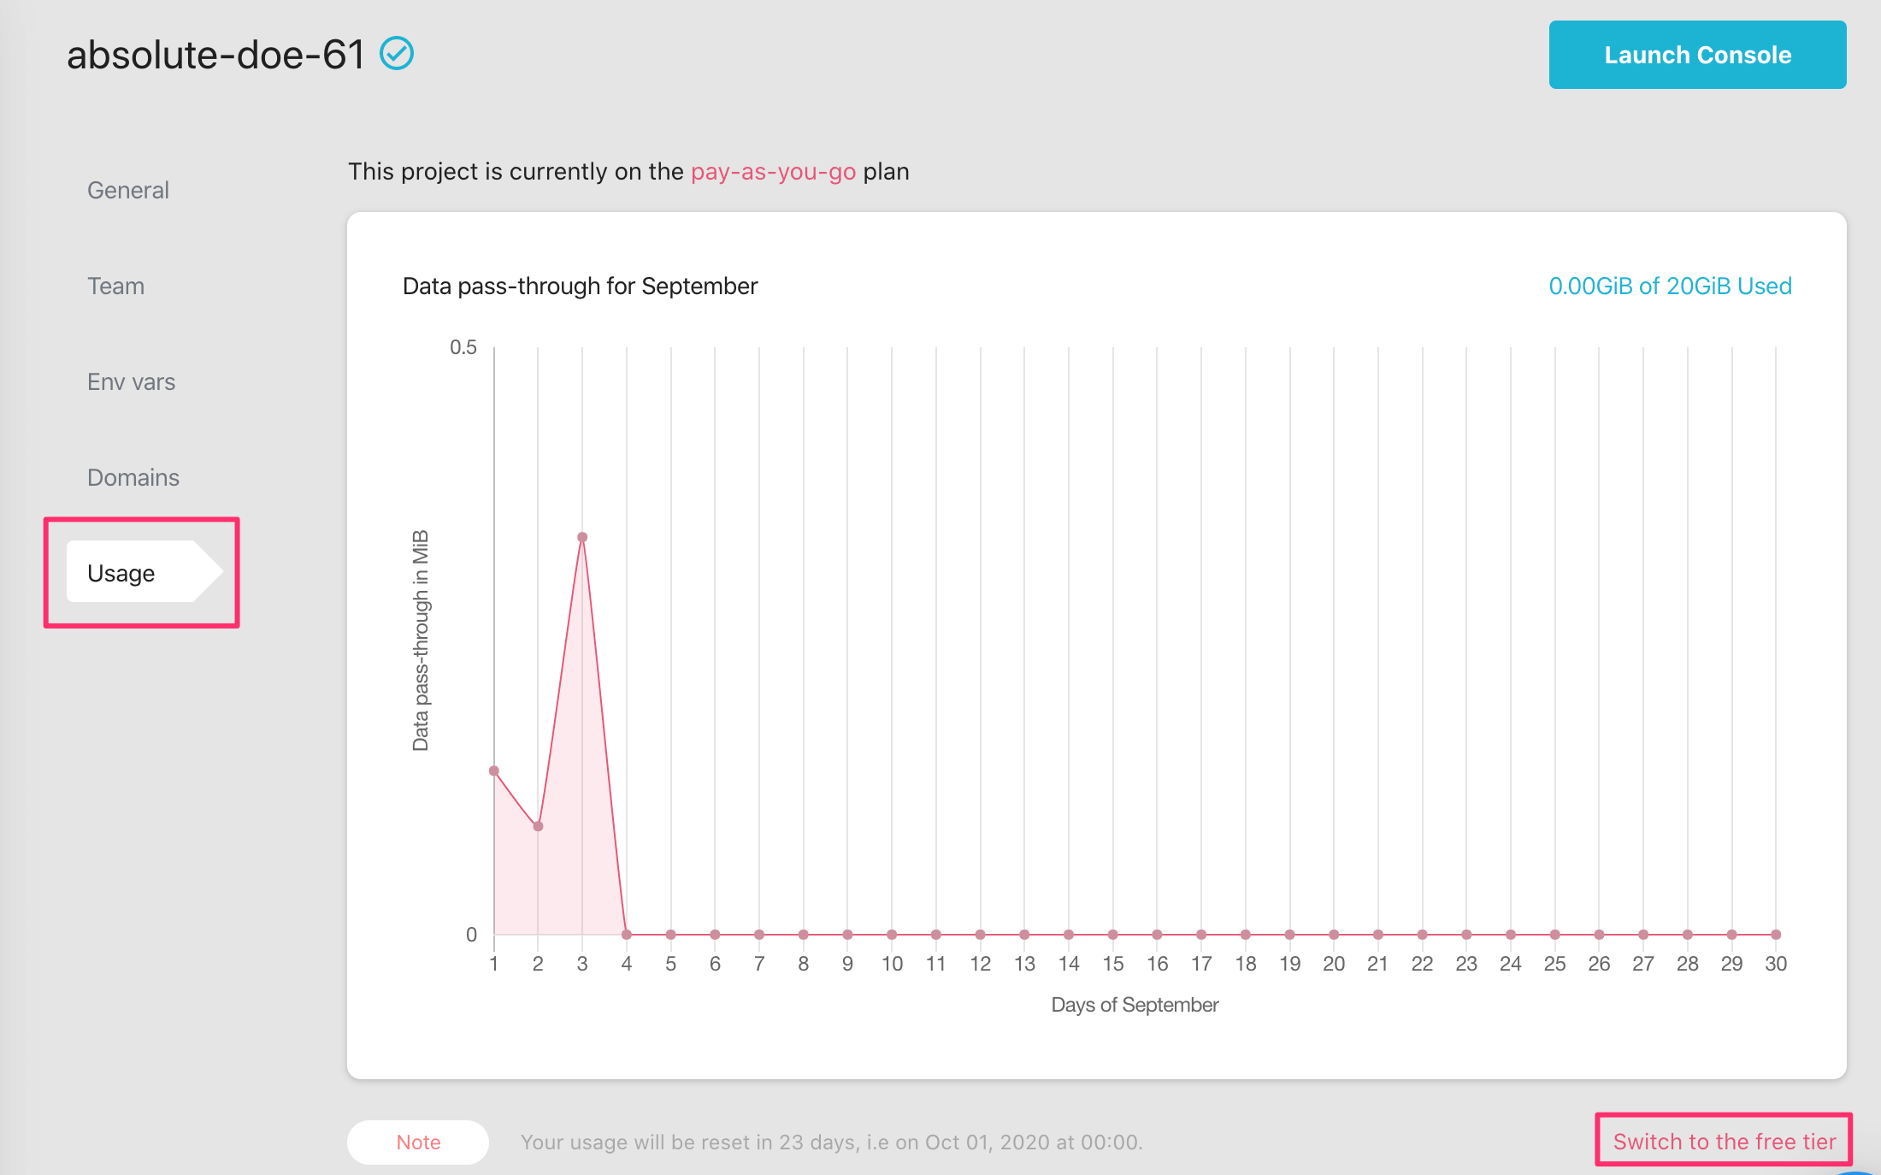The width and height of the screenshot is (1881, 1175).
Task: Click the day 10 data point
Action: (892, 935)
